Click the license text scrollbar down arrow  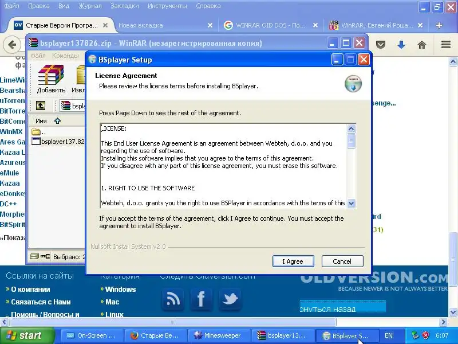tap(352, 204)
